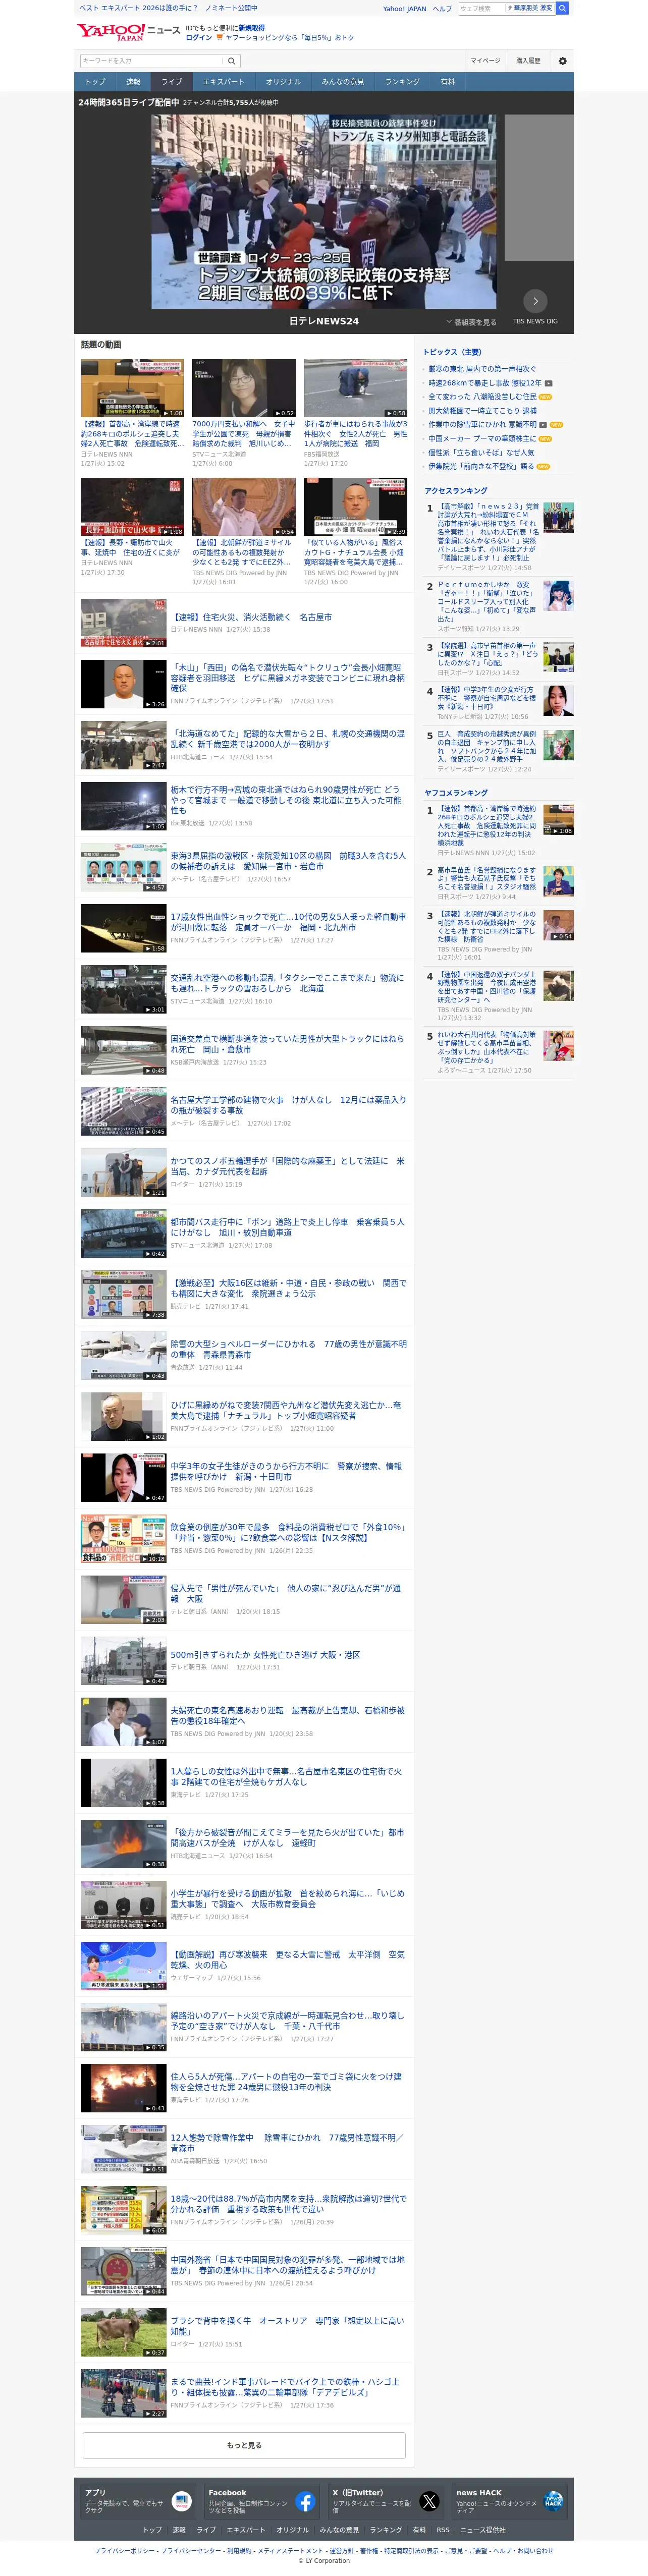The image size is (648, 2576).
Task: Click the キーワードを入力 search field
Action: point(151,61)
